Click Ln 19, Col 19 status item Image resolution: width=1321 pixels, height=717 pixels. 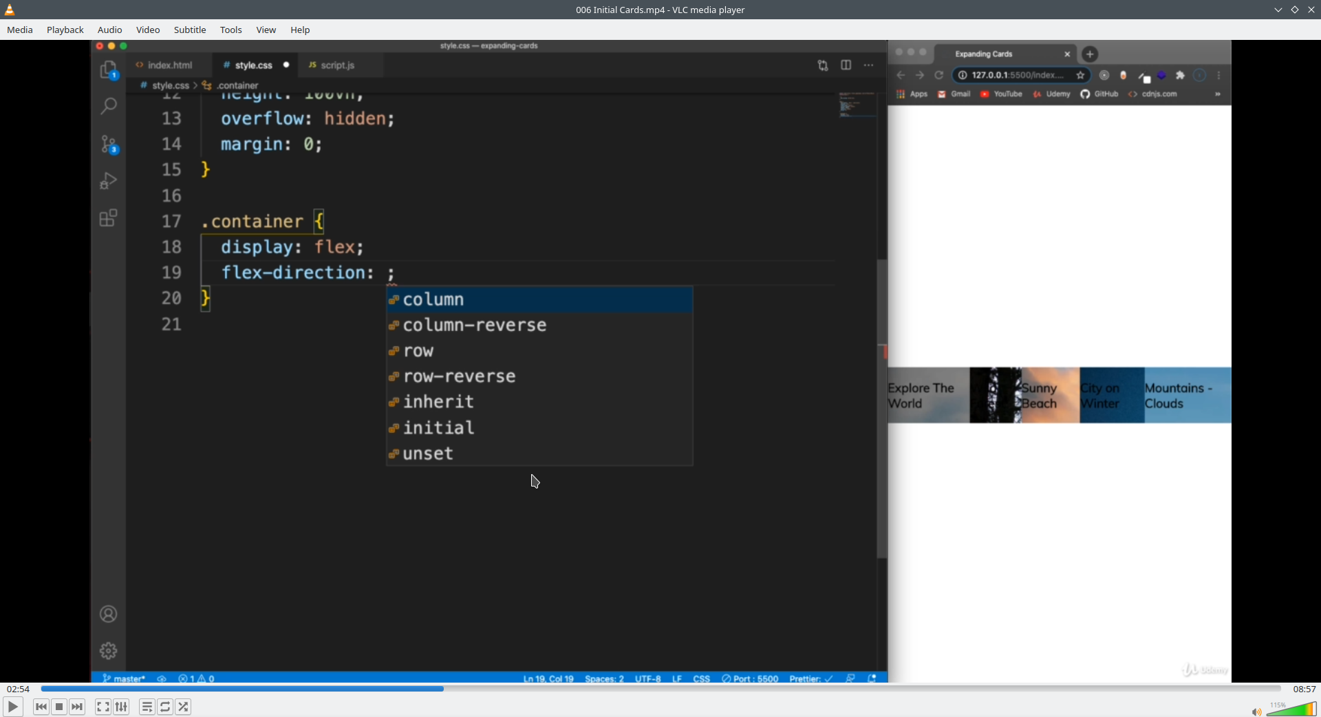pyautogui.click(x=548, y=678)
